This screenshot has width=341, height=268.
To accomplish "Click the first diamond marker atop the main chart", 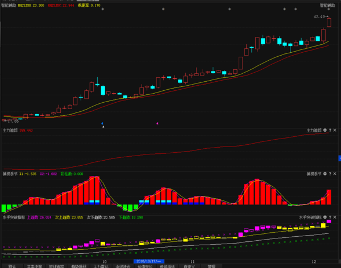I will [x=103, y=9].
